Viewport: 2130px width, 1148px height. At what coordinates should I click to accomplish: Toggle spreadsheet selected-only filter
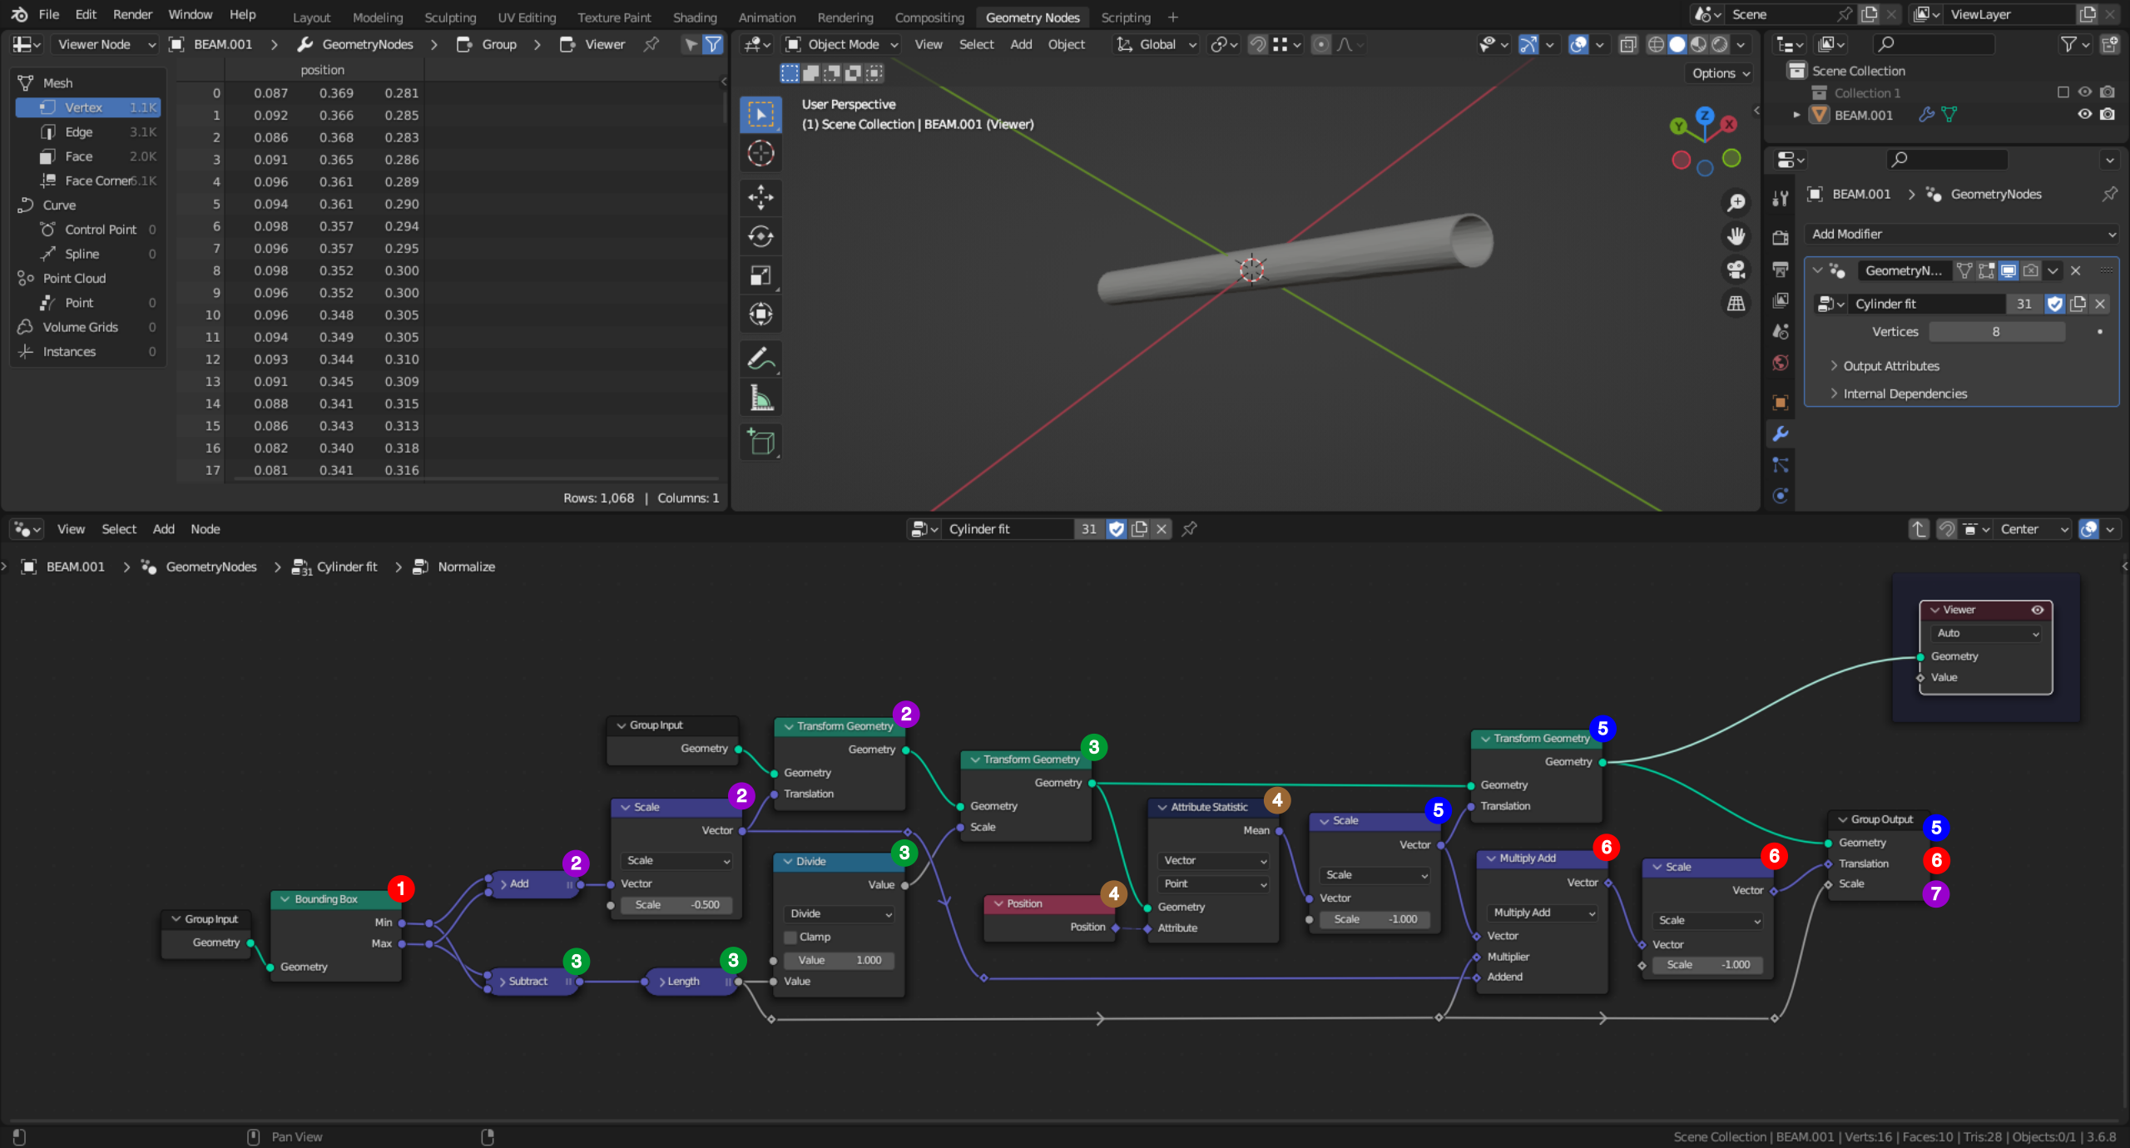[691, 44]
